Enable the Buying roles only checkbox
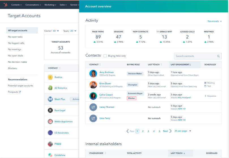The width and height of the screenshot is (229, 158). (105, 56)
